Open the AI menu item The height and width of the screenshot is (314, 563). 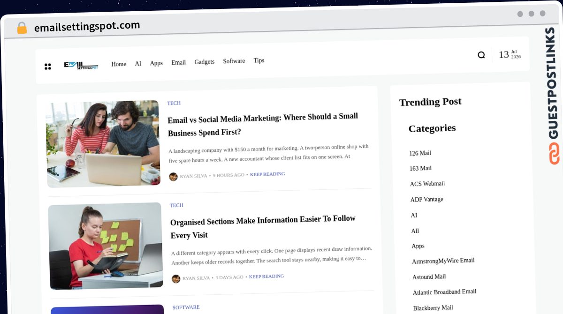coord(138,63)
